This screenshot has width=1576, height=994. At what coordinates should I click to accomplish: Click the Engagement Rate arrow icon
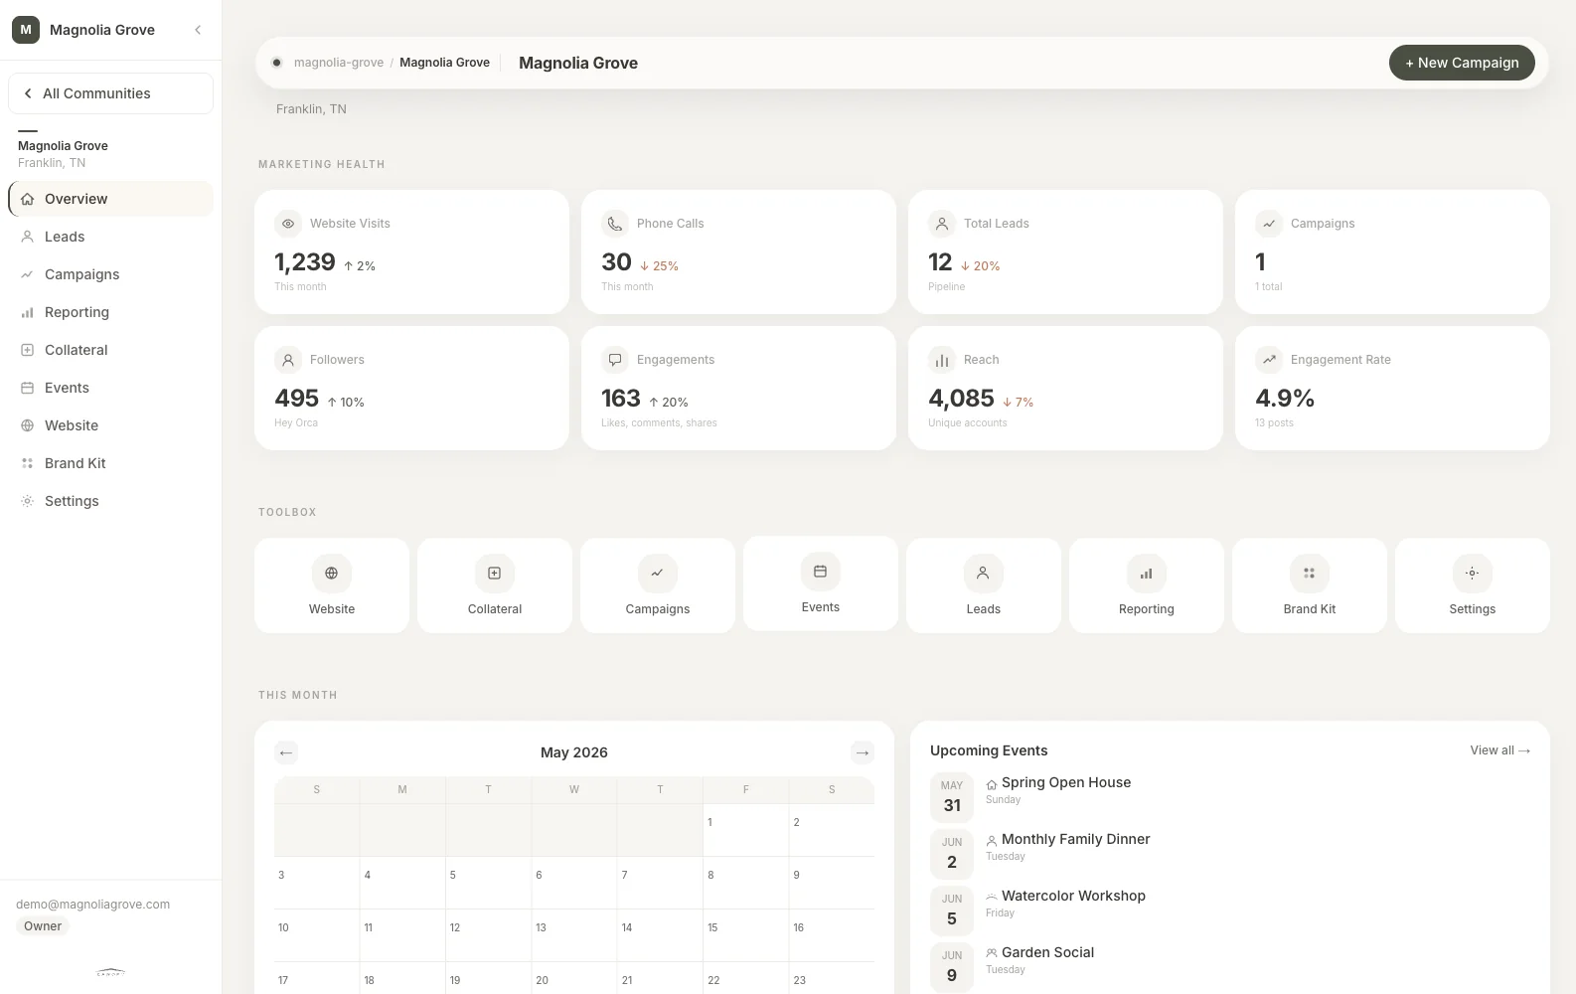pyautogui.click(x=1269, y=360)
